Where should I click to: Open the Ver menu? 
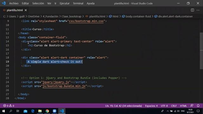tap(49, 3)
